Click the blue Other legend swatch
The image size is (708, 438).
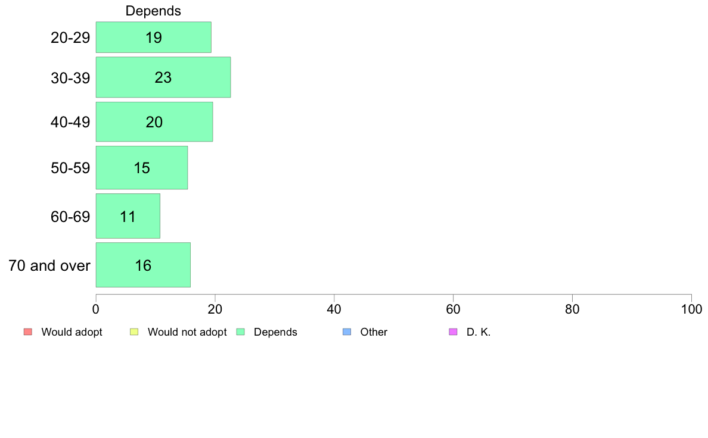pos(347,332)
